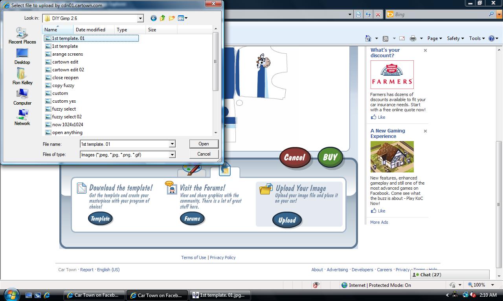The width and height of the screenshot is (503, 301).
Task: Create a new folder in dialog
Action: (172, 18)
